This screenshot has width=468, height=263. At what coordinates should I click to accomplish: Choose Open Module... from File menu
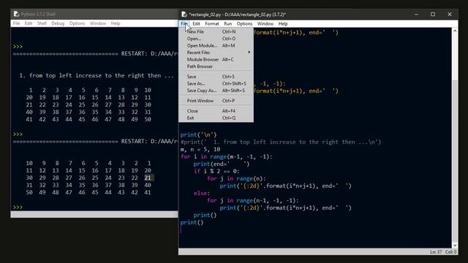[x=216, y=45]
